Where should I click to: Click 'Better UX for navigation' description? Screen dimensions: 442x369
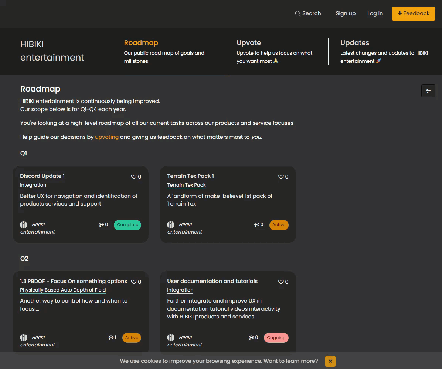point(79,200)
